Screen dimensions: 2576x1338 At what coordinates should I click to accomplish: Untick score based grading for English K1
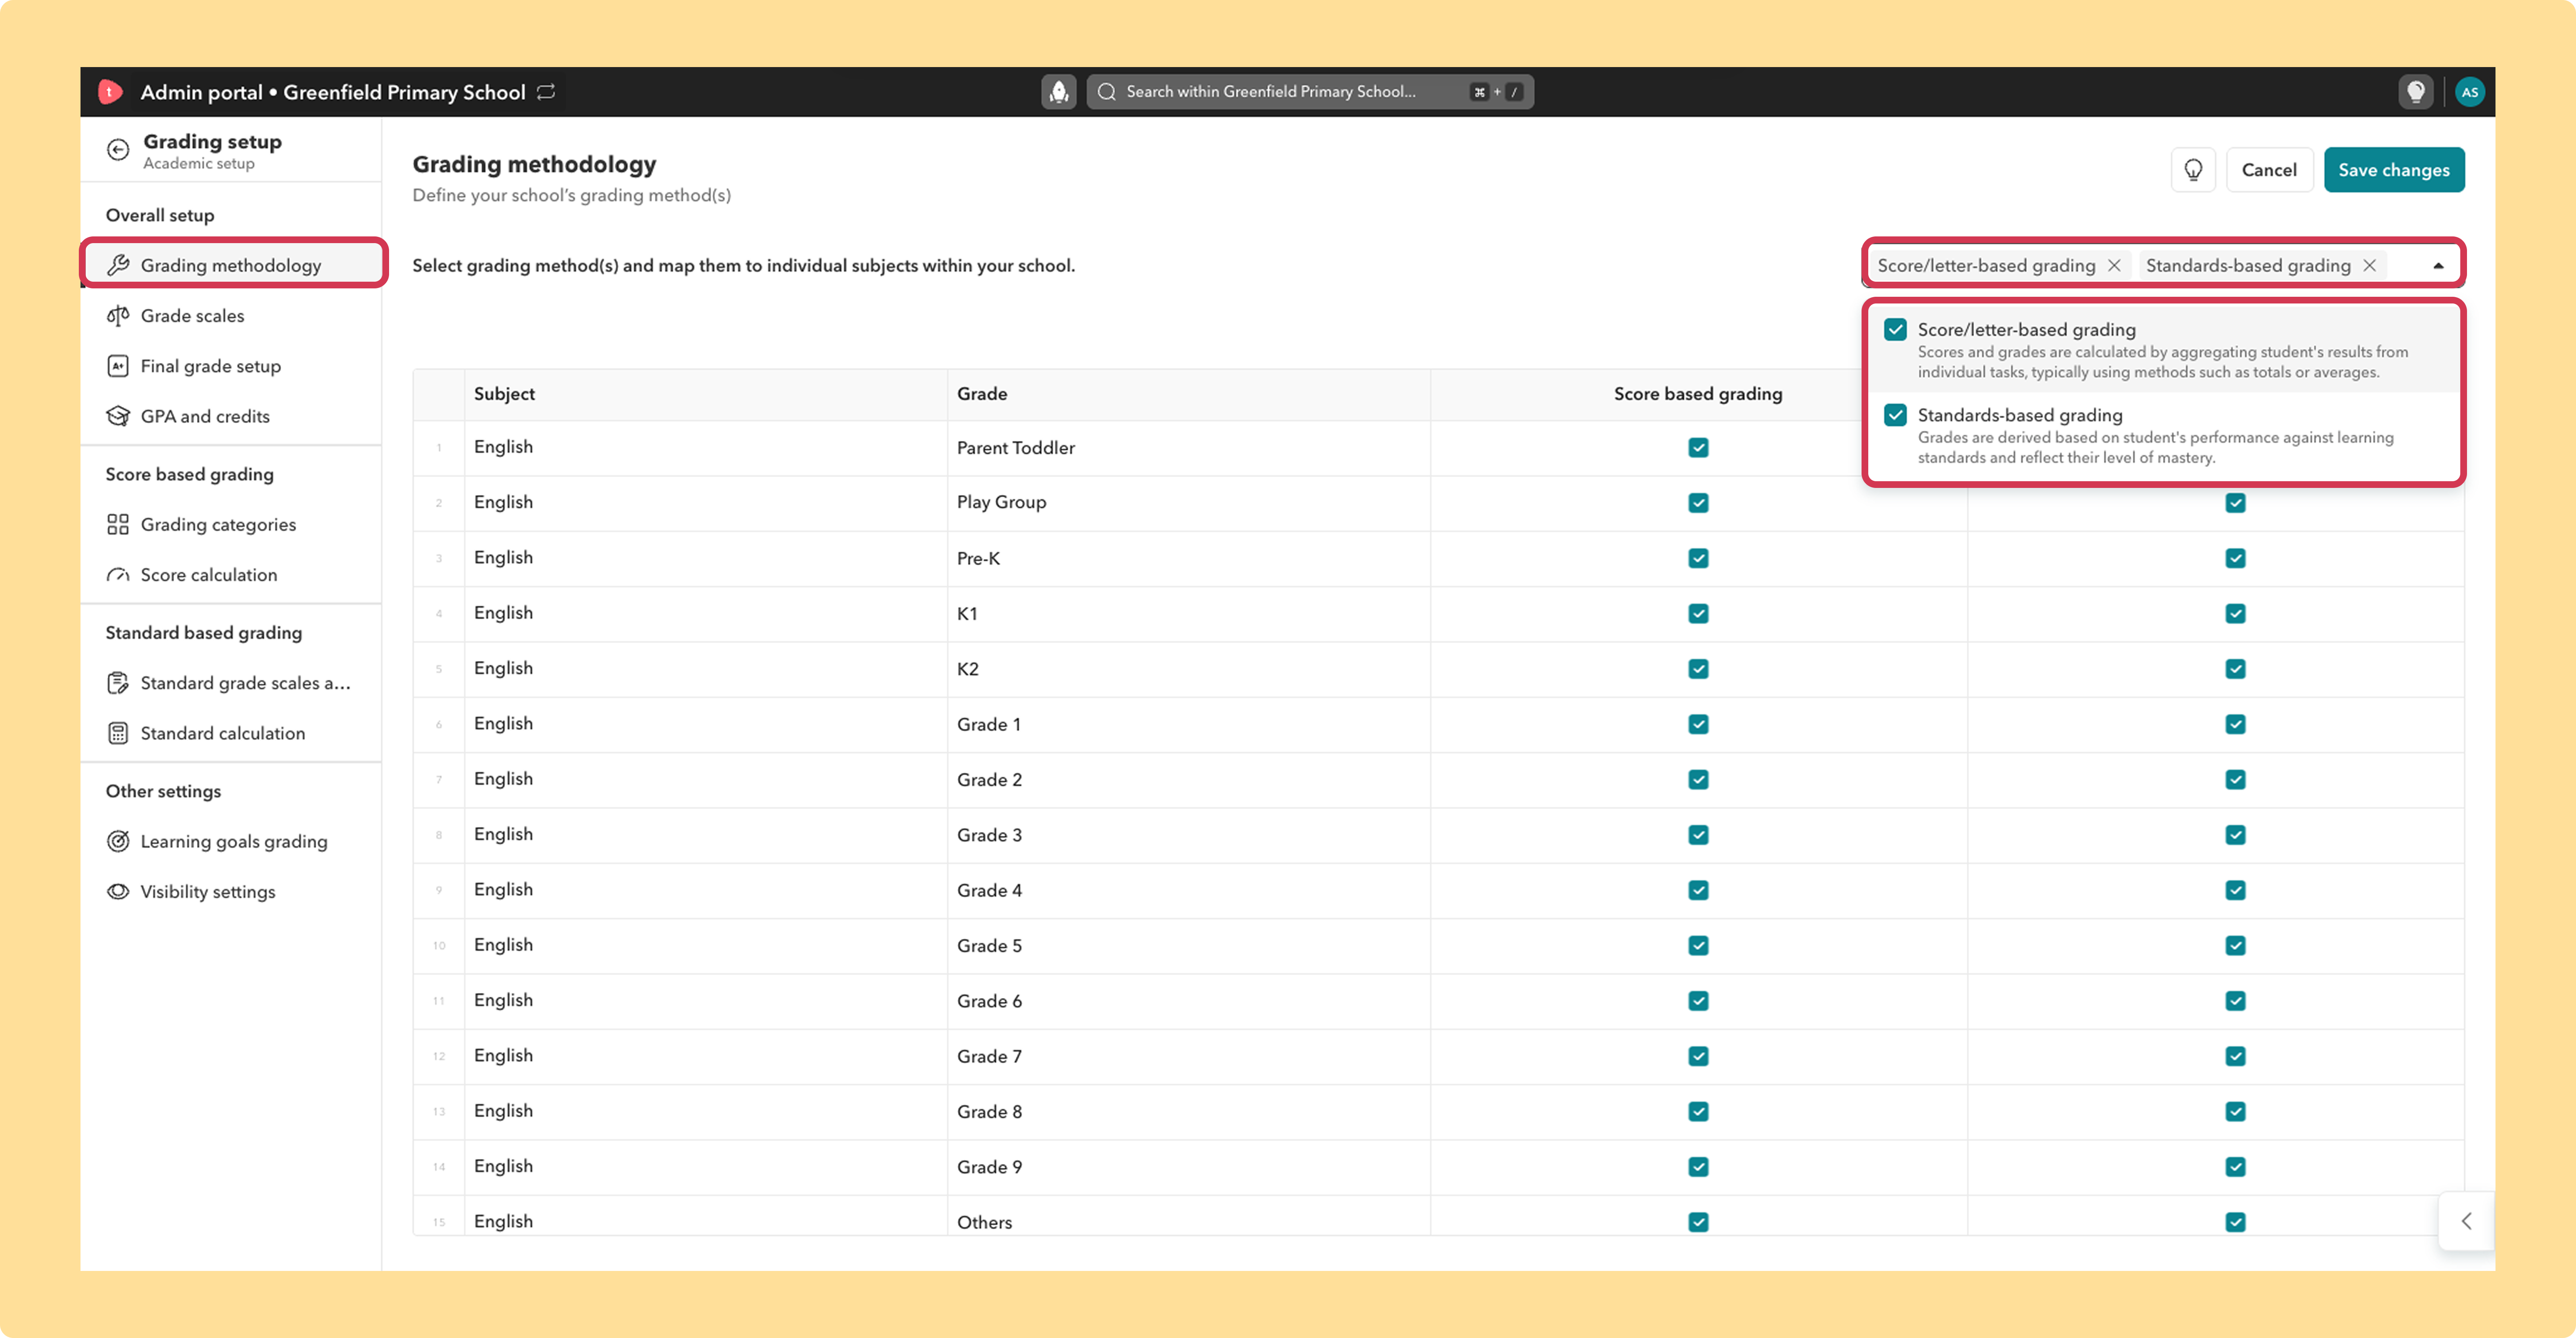coord(1698,614)
